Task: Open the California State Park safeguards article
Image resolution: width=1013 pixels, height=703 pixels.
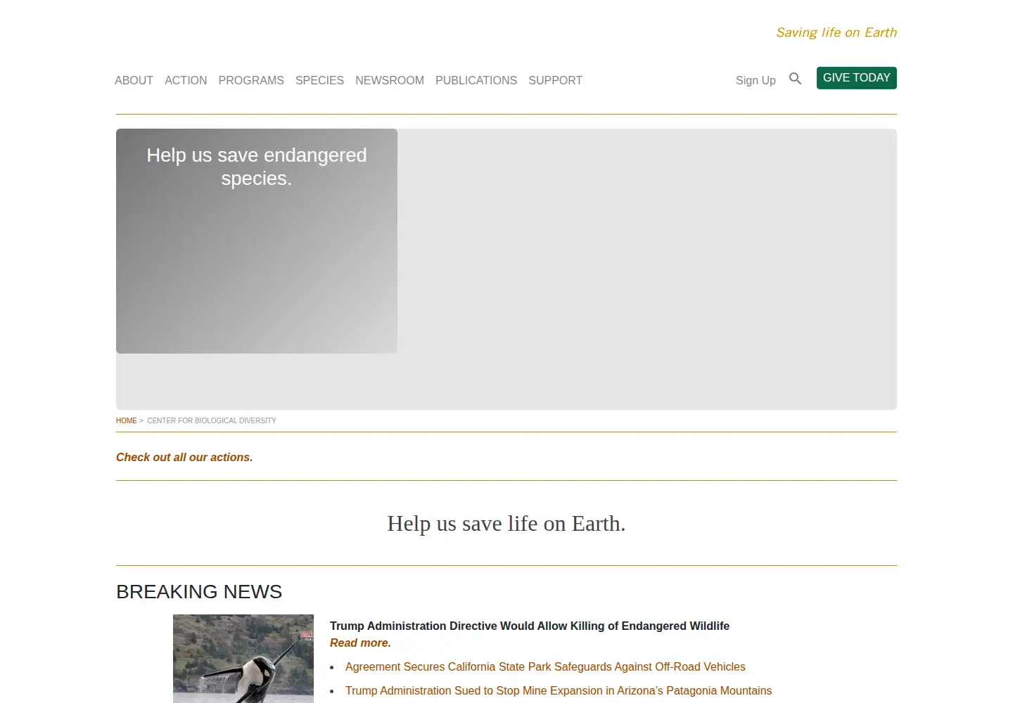Action: click(545, 666)
